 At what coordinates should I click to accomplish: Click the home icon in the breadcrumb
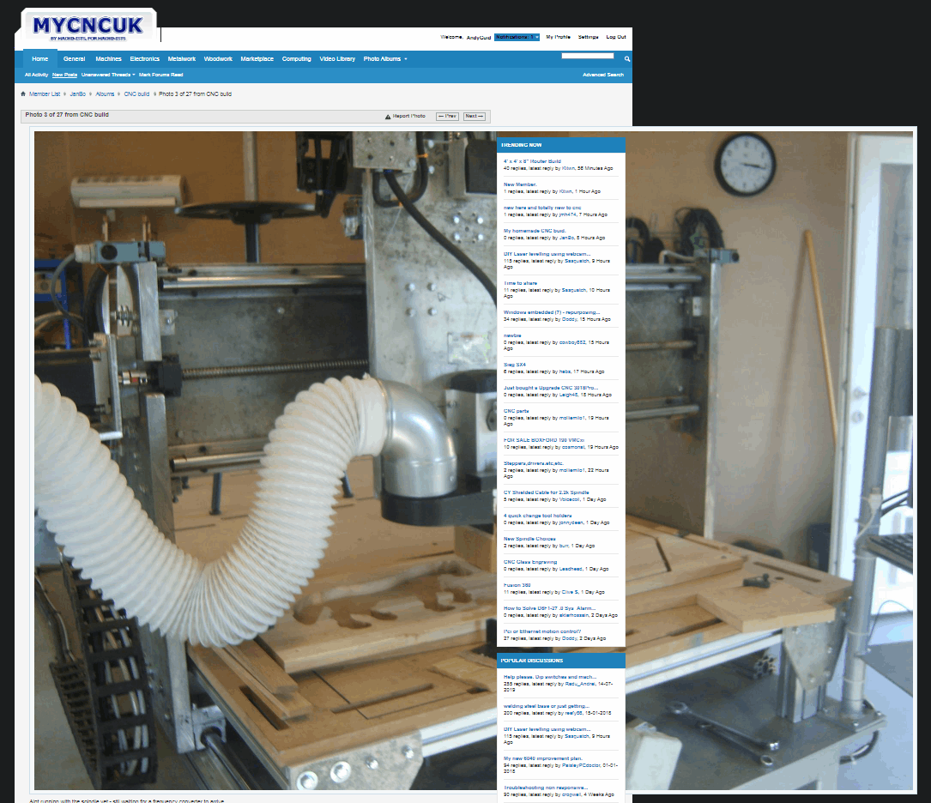point(23,94)
